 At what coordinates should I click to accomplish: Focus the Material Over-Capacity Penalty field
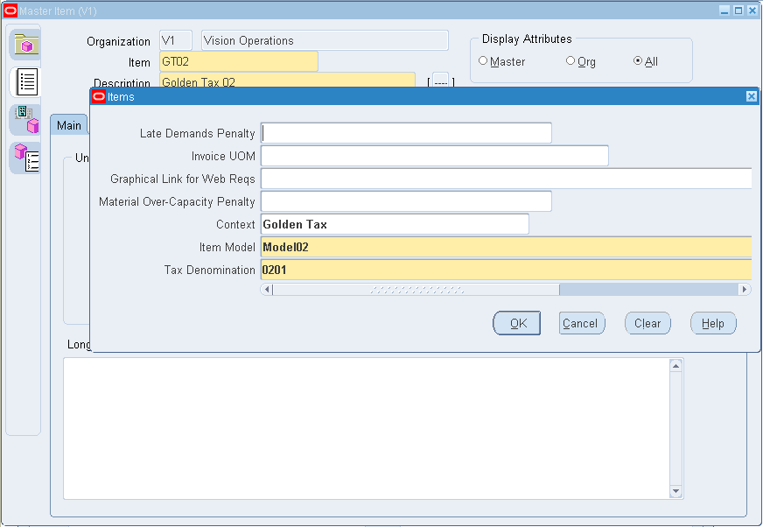tap(406, 201)
